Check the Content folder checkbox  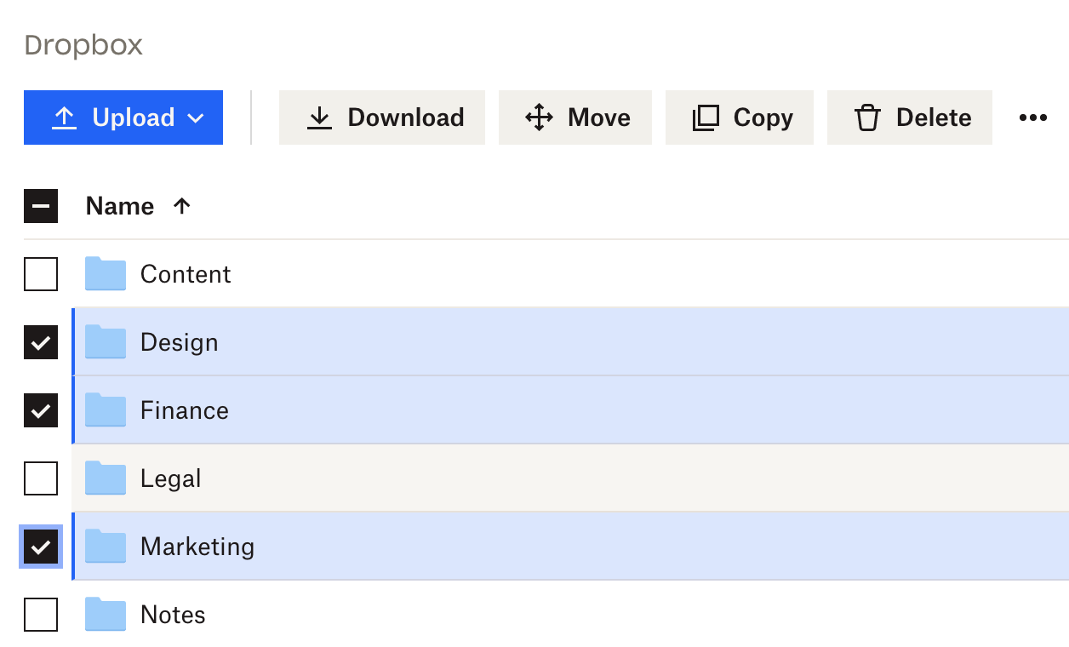41,274
